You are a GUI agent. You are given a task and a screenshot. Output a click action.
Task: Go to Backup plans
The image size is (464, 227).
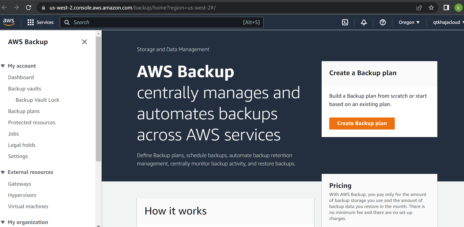24,111
